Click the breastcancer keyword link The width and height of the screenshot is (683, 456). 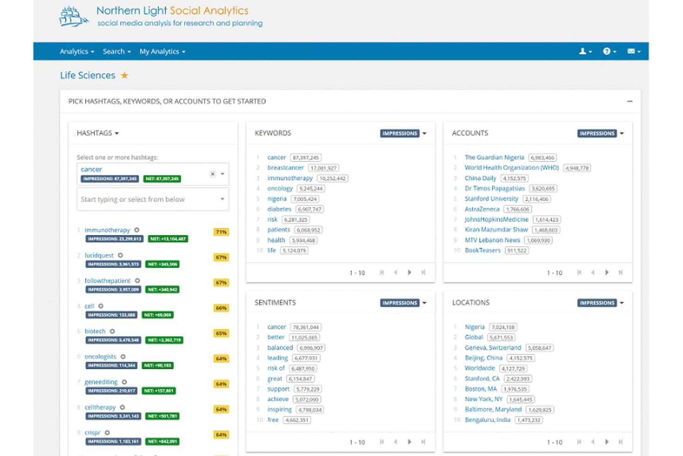tap(286, 168)
